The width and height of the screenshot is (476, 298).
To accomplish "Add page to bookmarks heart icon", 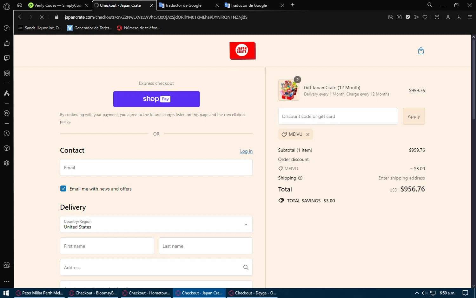I will tap(425, 17).
